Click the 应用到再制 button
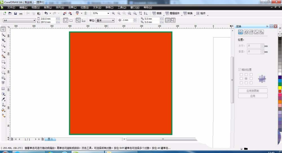The width and height of the screenshot is (282, 153). [x=253, y=91]
